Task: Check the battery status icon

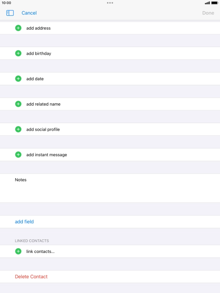Action: (x=215, y=3)
